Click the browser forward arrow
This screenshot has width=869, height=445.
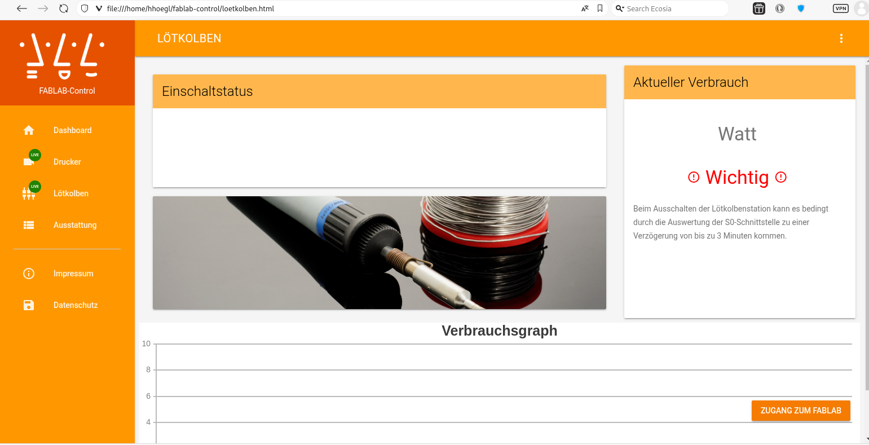click(43, 8)
